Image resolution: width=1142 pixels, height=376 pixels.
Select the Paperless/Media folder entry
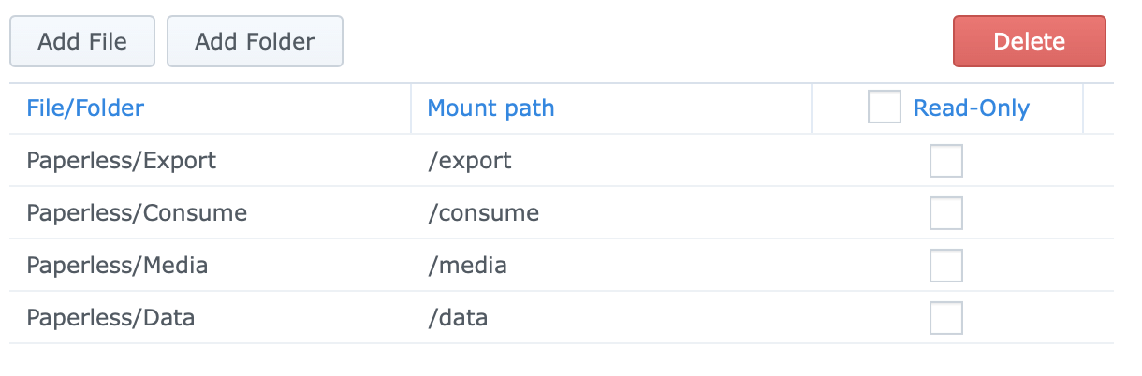click(x=117, y=266)
